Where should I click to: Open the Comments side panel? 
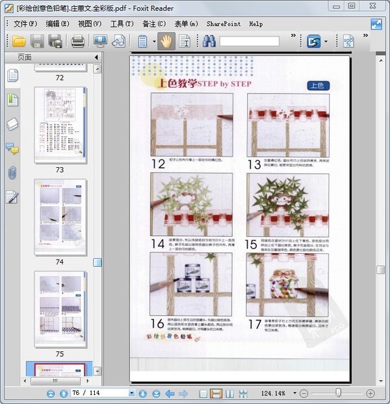[12, 149]
